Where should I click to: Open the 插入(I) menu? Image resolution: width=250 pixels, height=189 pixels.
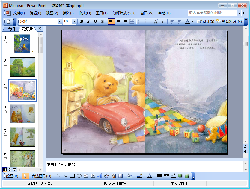[x=68, y=13]
